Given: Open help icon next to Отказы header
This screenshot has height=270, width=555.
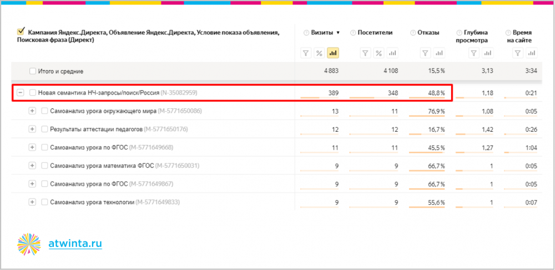Looking at the screenshot, I should (413, 33).
